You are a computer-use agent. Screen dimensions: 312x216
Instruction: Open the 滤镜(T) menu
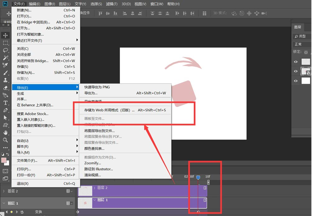(111, 4)
